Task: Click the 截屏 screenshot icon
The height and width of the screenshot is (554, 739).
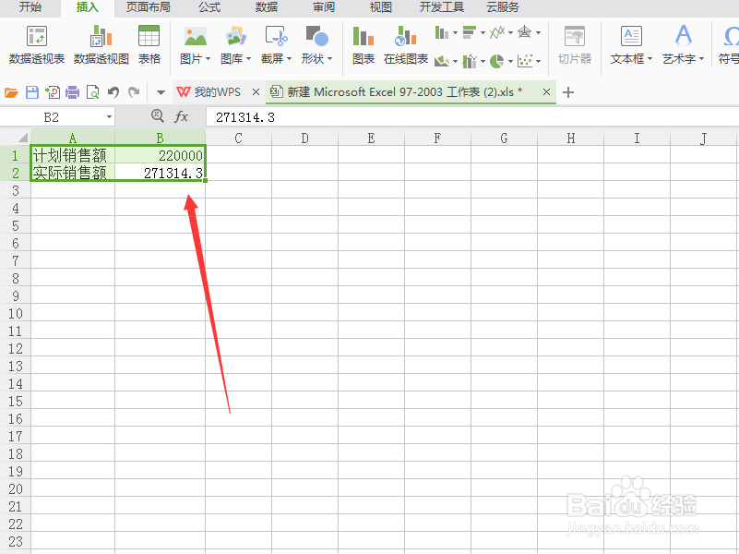Action: click(276, 37)
